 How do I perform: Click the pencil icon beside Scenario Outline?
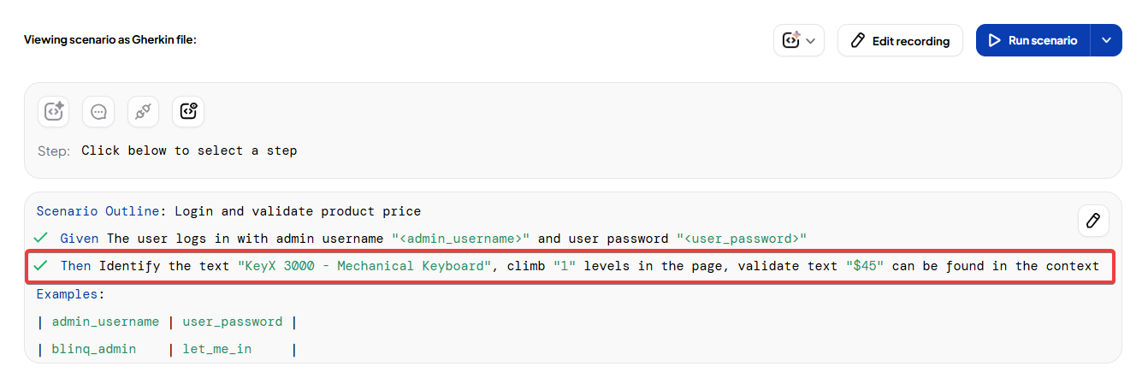[1092, 221]
